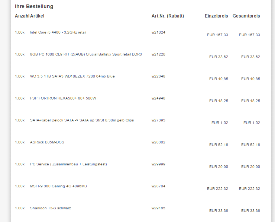This screenshot has height=222, width=275.
Task: Select the ASRock B85M-DGS item
Action: coord(47,142)
